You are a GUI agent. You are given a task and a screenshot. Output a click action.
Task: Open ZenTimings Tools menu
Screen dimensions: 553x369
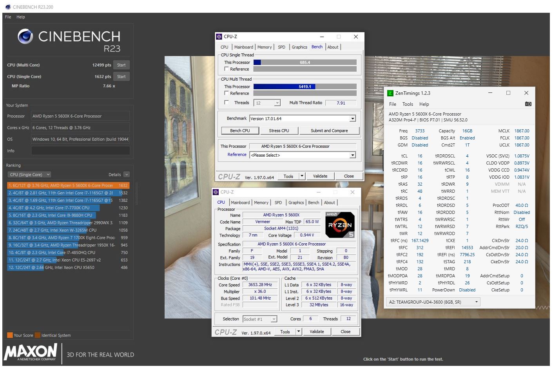[408, 104]
